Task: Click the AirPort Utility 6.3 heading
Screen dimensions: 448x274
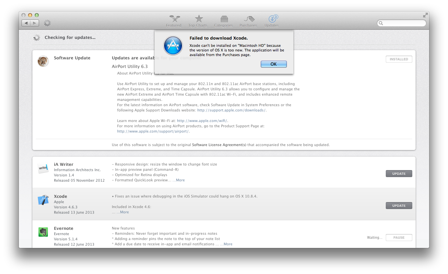Action: 130,66
